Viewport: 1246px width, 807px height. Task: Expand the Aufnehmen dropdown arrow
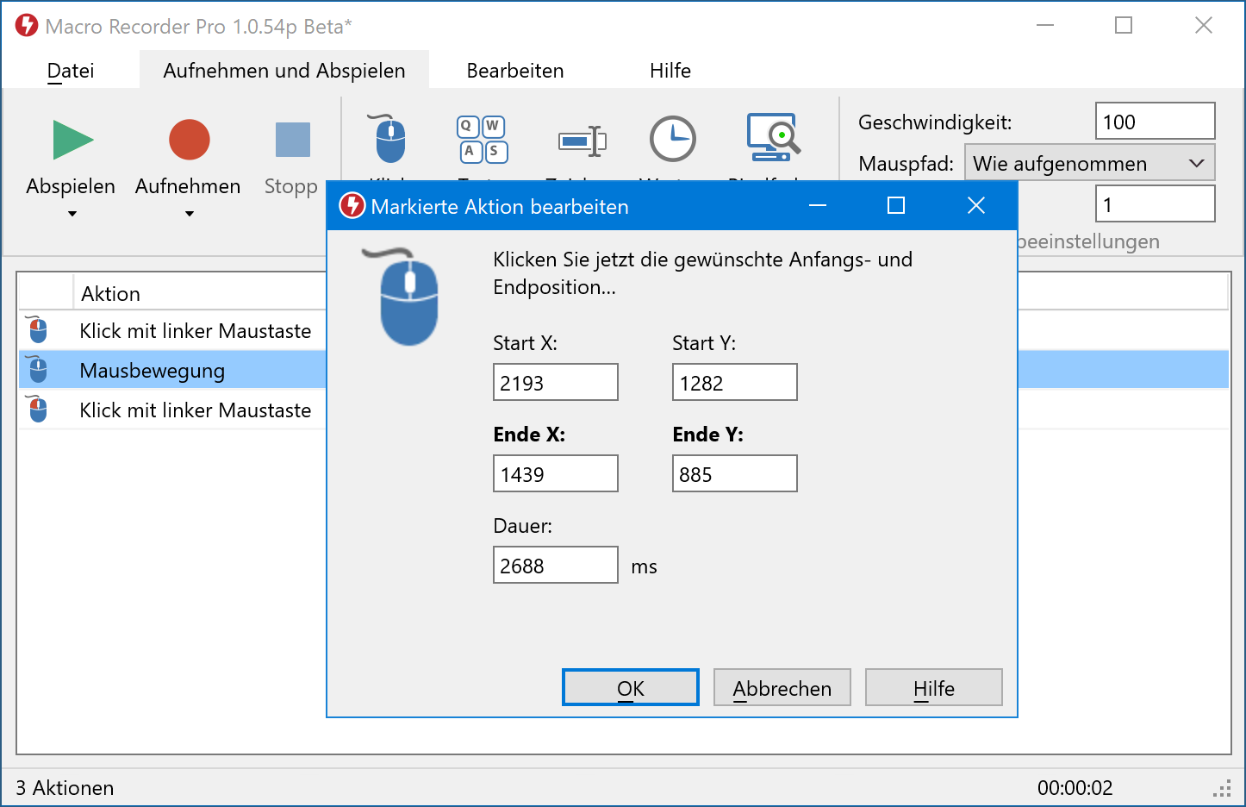pyautogui.click(x=189, y=214)
